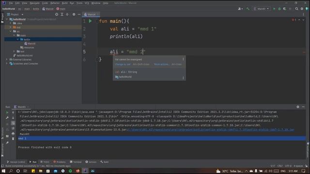Viewport: 310px width, 174px height.
Task: Switch to Main.kt editor tab
Action: (91, 14)
